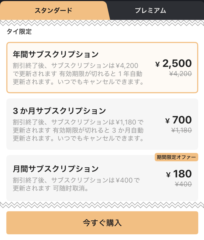Screen dimensions: 204x240
Task: Click the 3か月 plan renewal description text
Action: [x=78, y=130]
